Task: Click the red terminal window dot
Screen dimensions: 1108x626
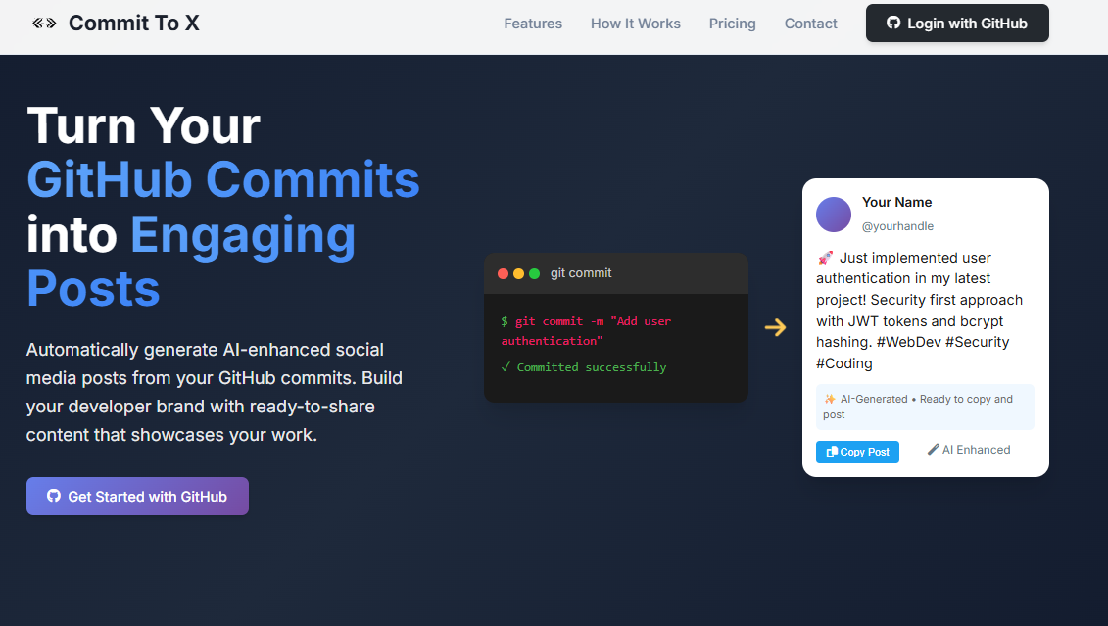Action: [x=503, y=273]
